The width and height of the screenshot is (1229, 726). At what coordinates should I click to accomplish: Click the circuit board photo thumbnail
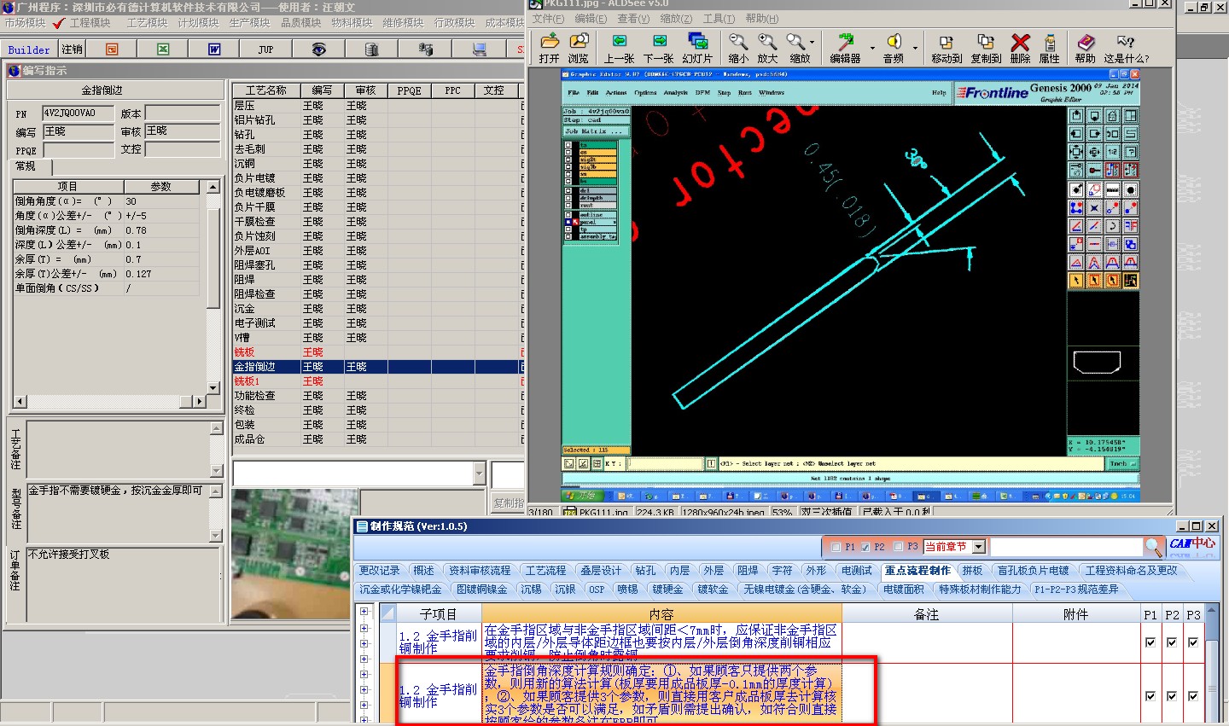tap(292, 555)
